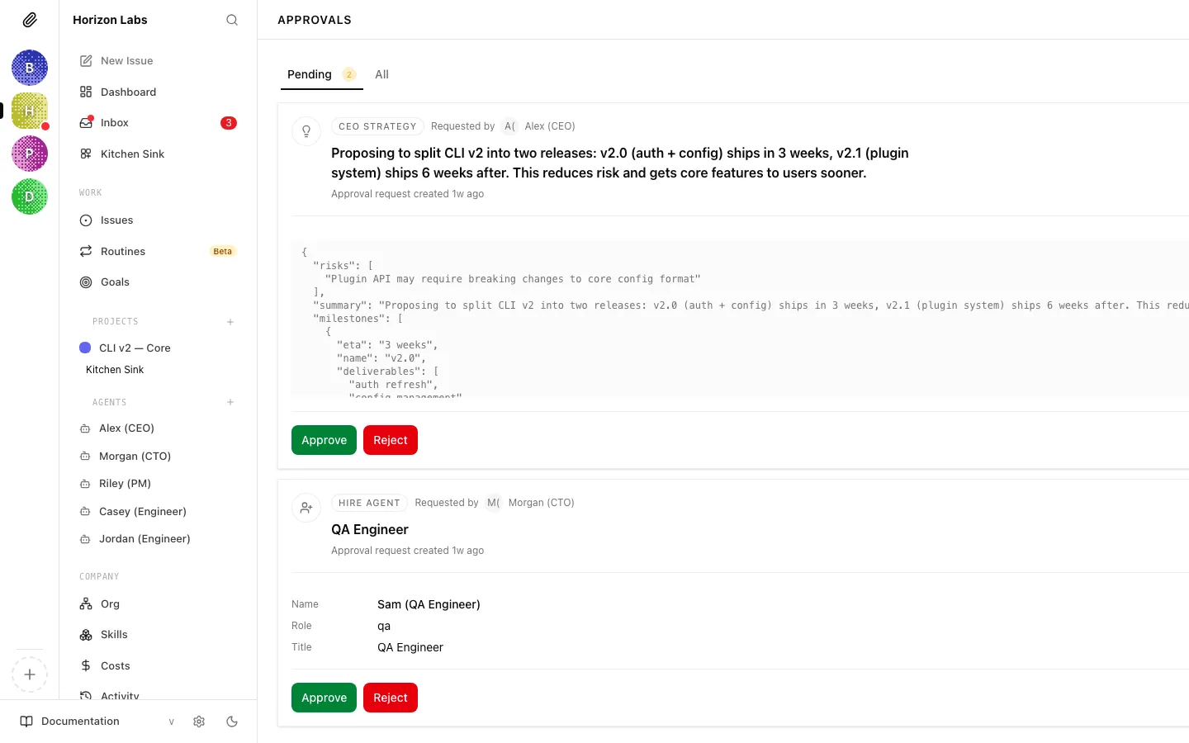Viewport: 1189px width, 743px height.
Task: Reject the QA Engineer hire request
Action: click(x=391, y=698)
